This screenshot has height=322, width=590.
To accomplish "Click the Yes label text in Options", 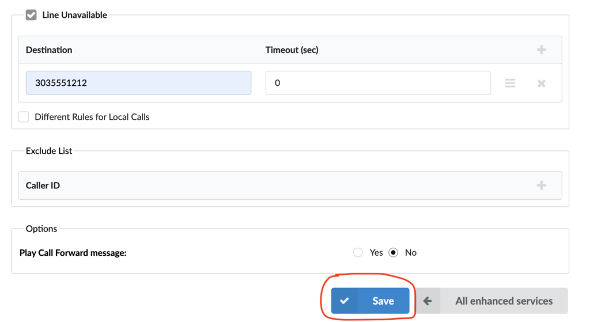I will (376, 252).
